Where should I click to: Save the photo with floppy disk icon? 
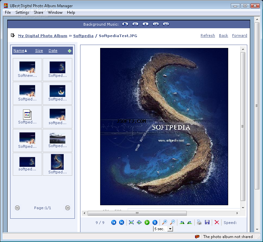207,222
